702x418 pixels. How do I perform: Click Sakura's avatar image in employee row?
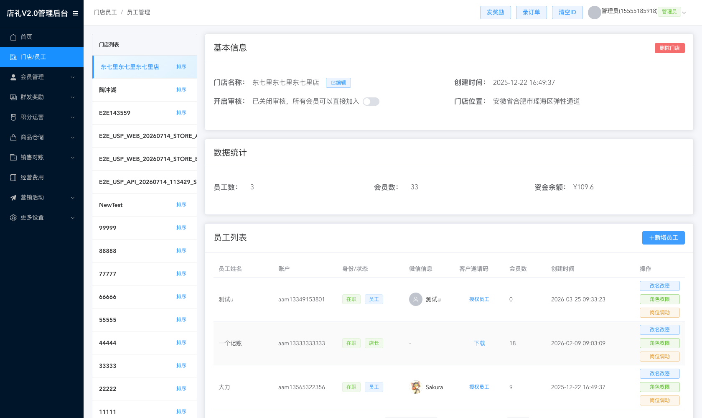point(416,387)
